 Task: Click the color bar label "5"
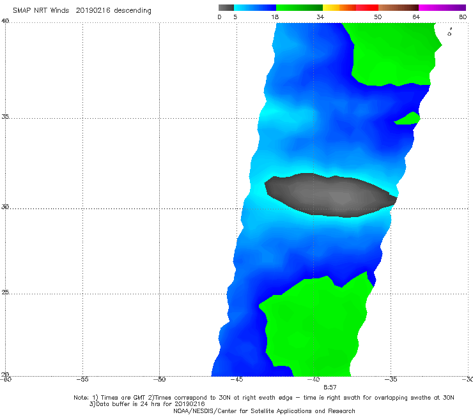point(235,17)
